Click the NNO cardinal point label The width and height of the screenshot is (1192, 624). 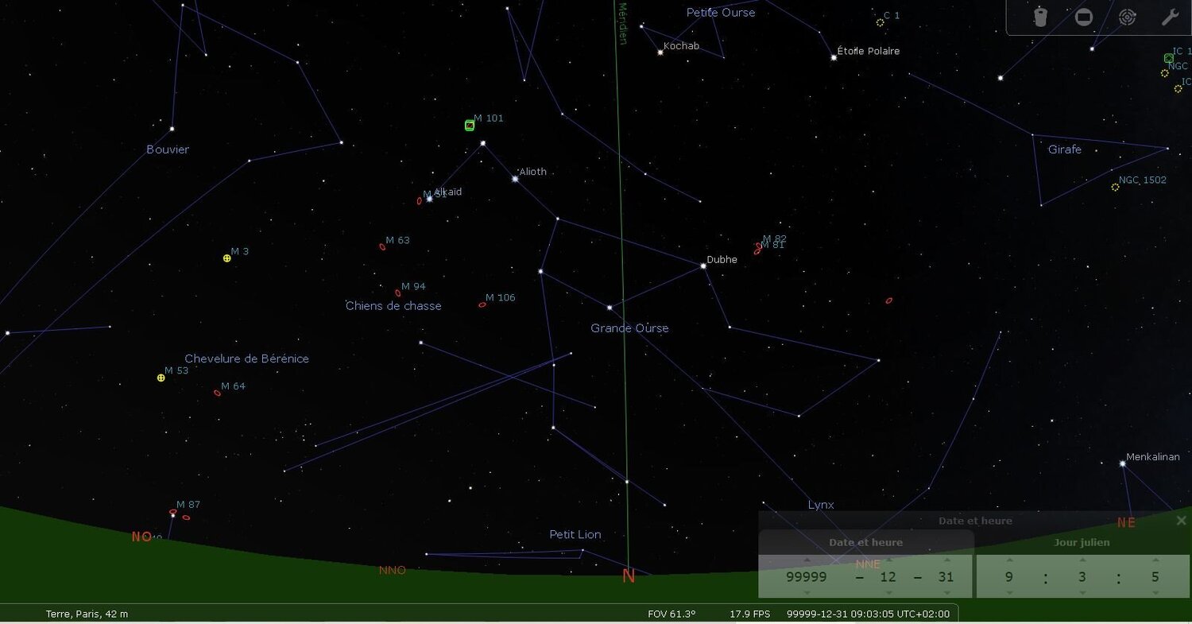tap(393, 570)
